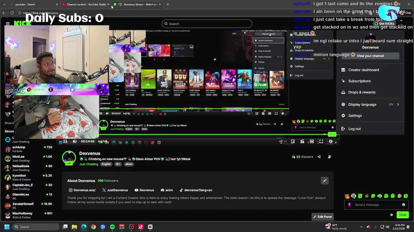Open MaxHolloway channel in sidebar
This screenshot has width=414, height=232.
28,215
